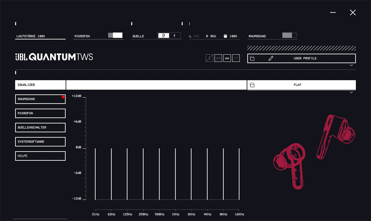This screenshot has height=221, width=371.
Task: Toggle the ANC noise cancelling icon
Action: pyautogui.click(x=218, y=58)
